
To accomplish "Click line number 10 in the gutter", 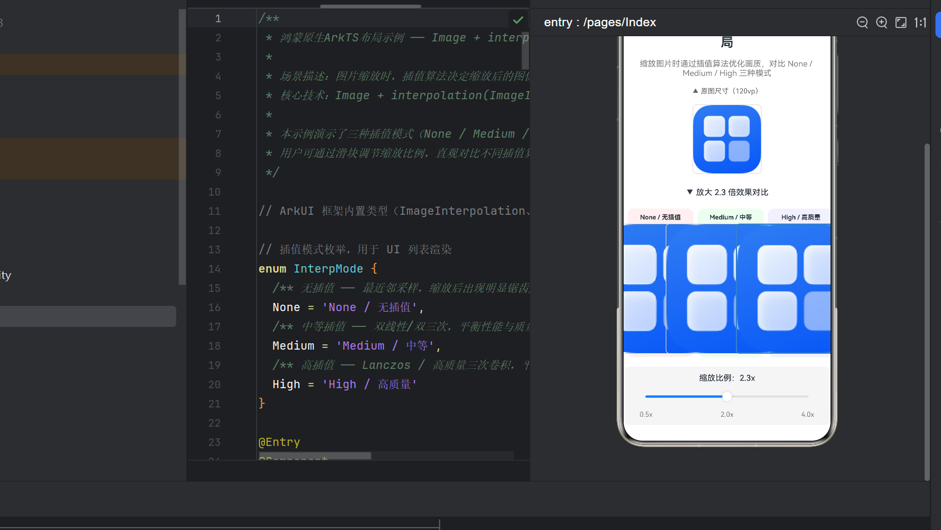I will coord(215,191).
